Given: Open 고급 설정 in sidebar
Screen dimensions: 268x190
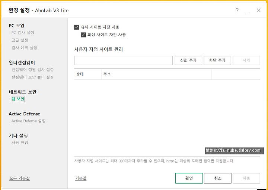Looking at the screenshot, I should point(20,40).
